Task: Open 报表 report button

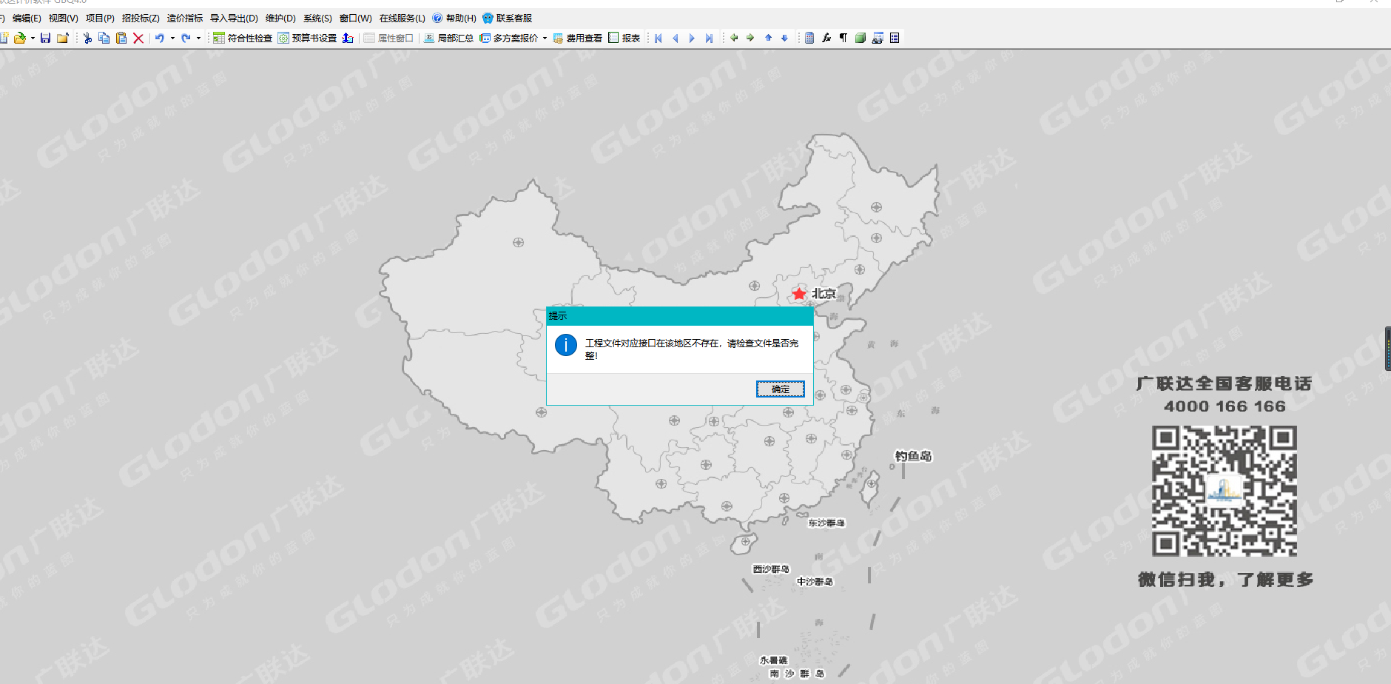Action: (x=624, y=38)
